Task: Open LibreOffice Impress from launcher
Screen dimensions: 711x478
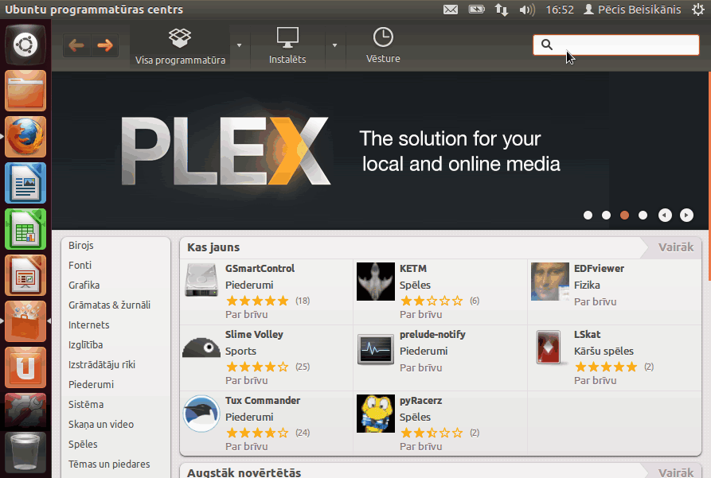Action: (25, 275)
